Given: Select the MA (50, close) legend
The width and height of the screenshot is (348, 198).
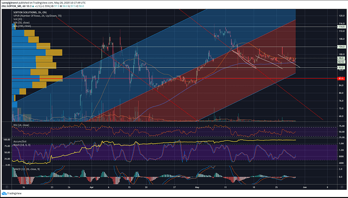Looking at the screenshot, I should tap(21, 22).
